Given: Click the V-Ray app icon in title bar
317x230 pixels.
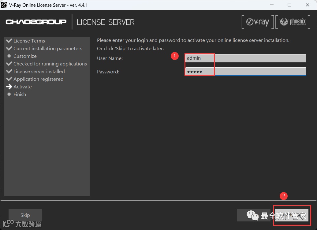Looking at the screenshot, I should pos(4,5).
